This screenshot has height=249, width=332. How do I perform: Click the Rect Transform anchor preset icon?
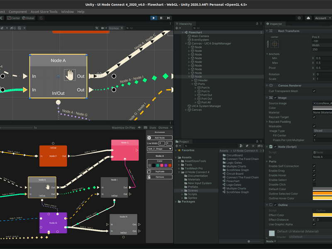(275, 44)
